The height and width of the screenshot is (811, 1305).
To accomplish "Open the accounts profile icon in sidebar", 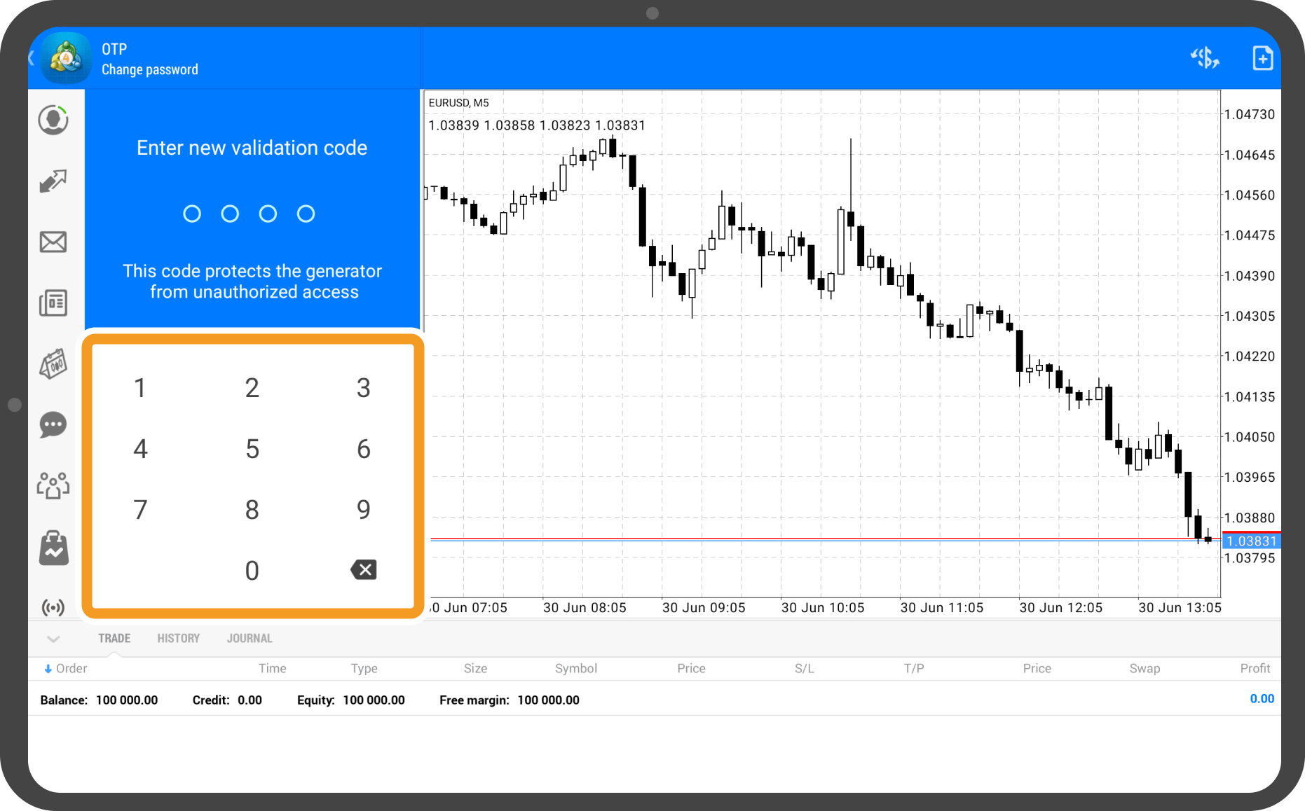I will tap(53, 120).
